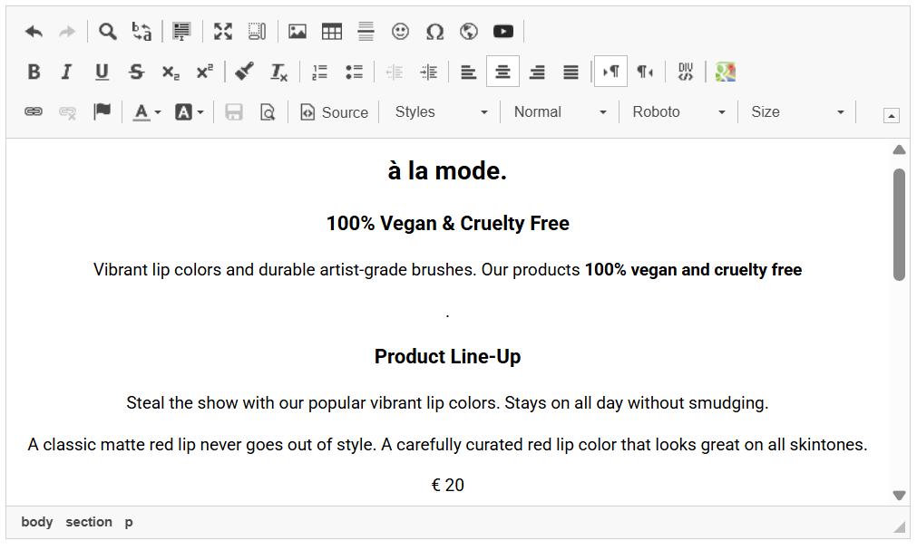
Task: Open the Roboto font dropdown
Action: pos(678,112)
